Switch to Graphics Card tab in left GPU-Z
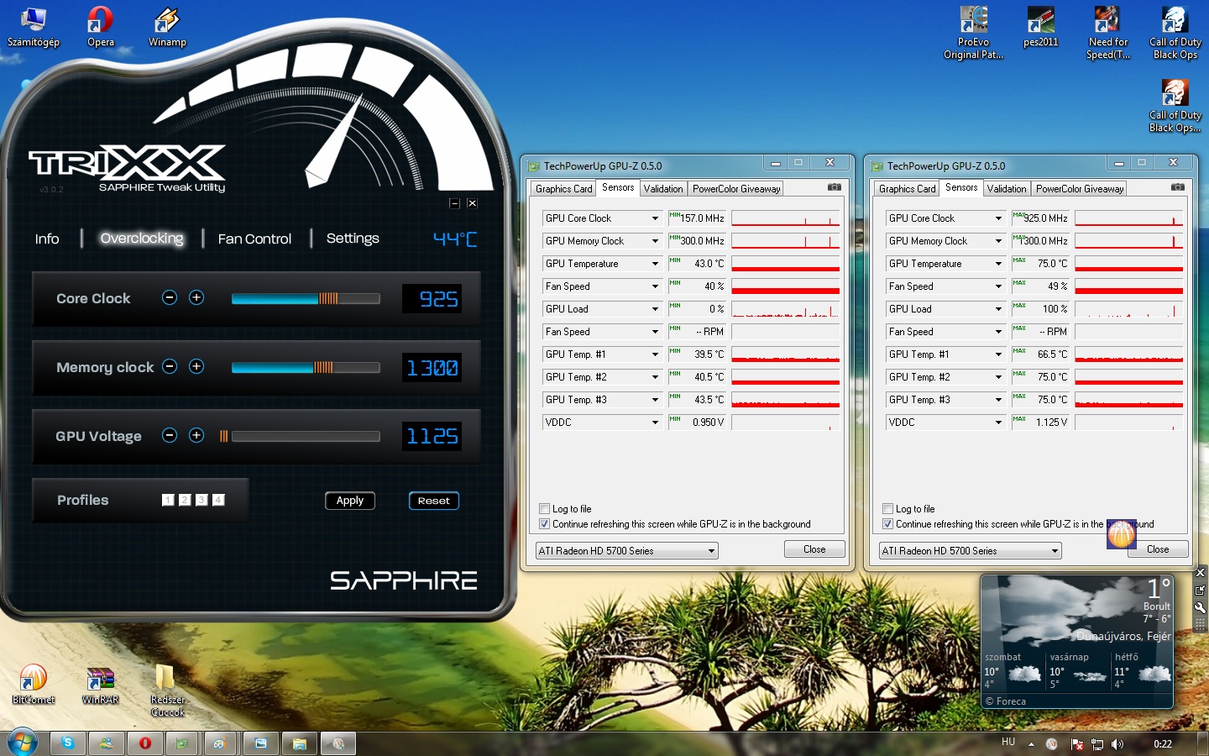Screen dimensions: 1209x756 coord(563,189)
